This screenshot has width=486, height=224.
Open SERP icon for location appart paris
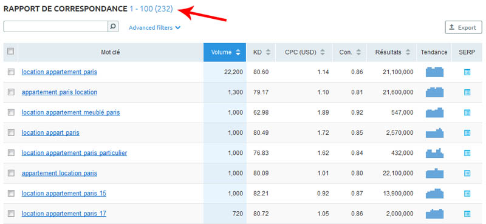[467, 133]
